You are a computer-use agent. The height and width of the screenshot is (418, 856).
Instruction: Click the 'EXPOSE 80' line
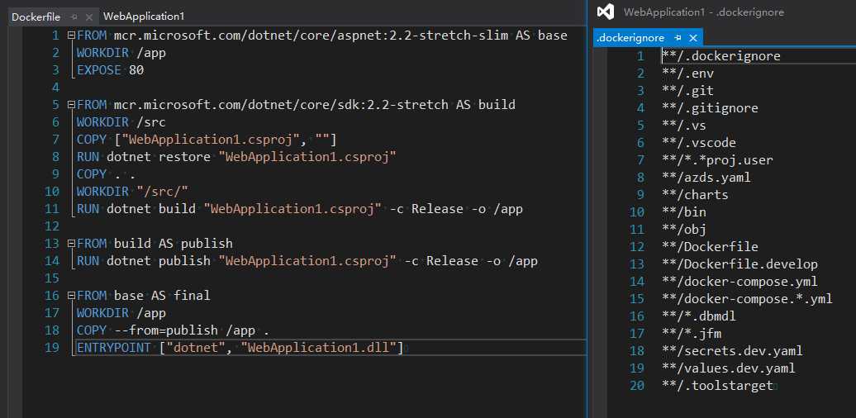click(x=110, y=70)
